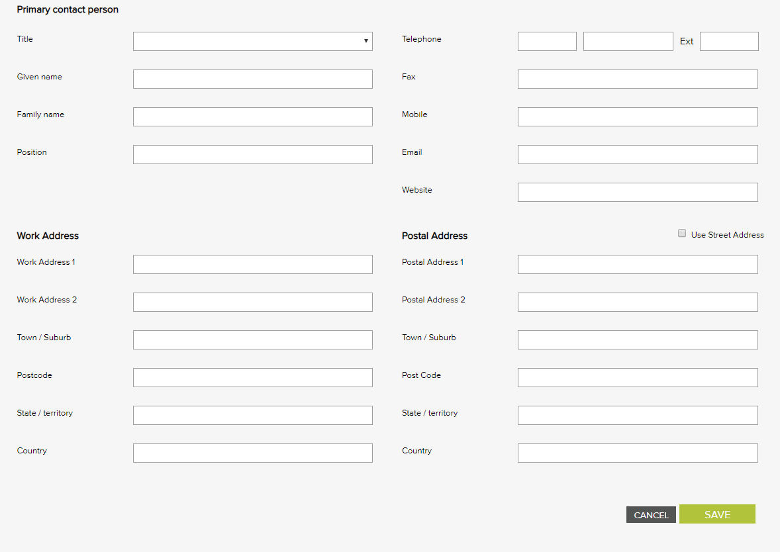Click the postal State / territory field
The width and height of the screenshot is (780, 552).
point(638,415)
